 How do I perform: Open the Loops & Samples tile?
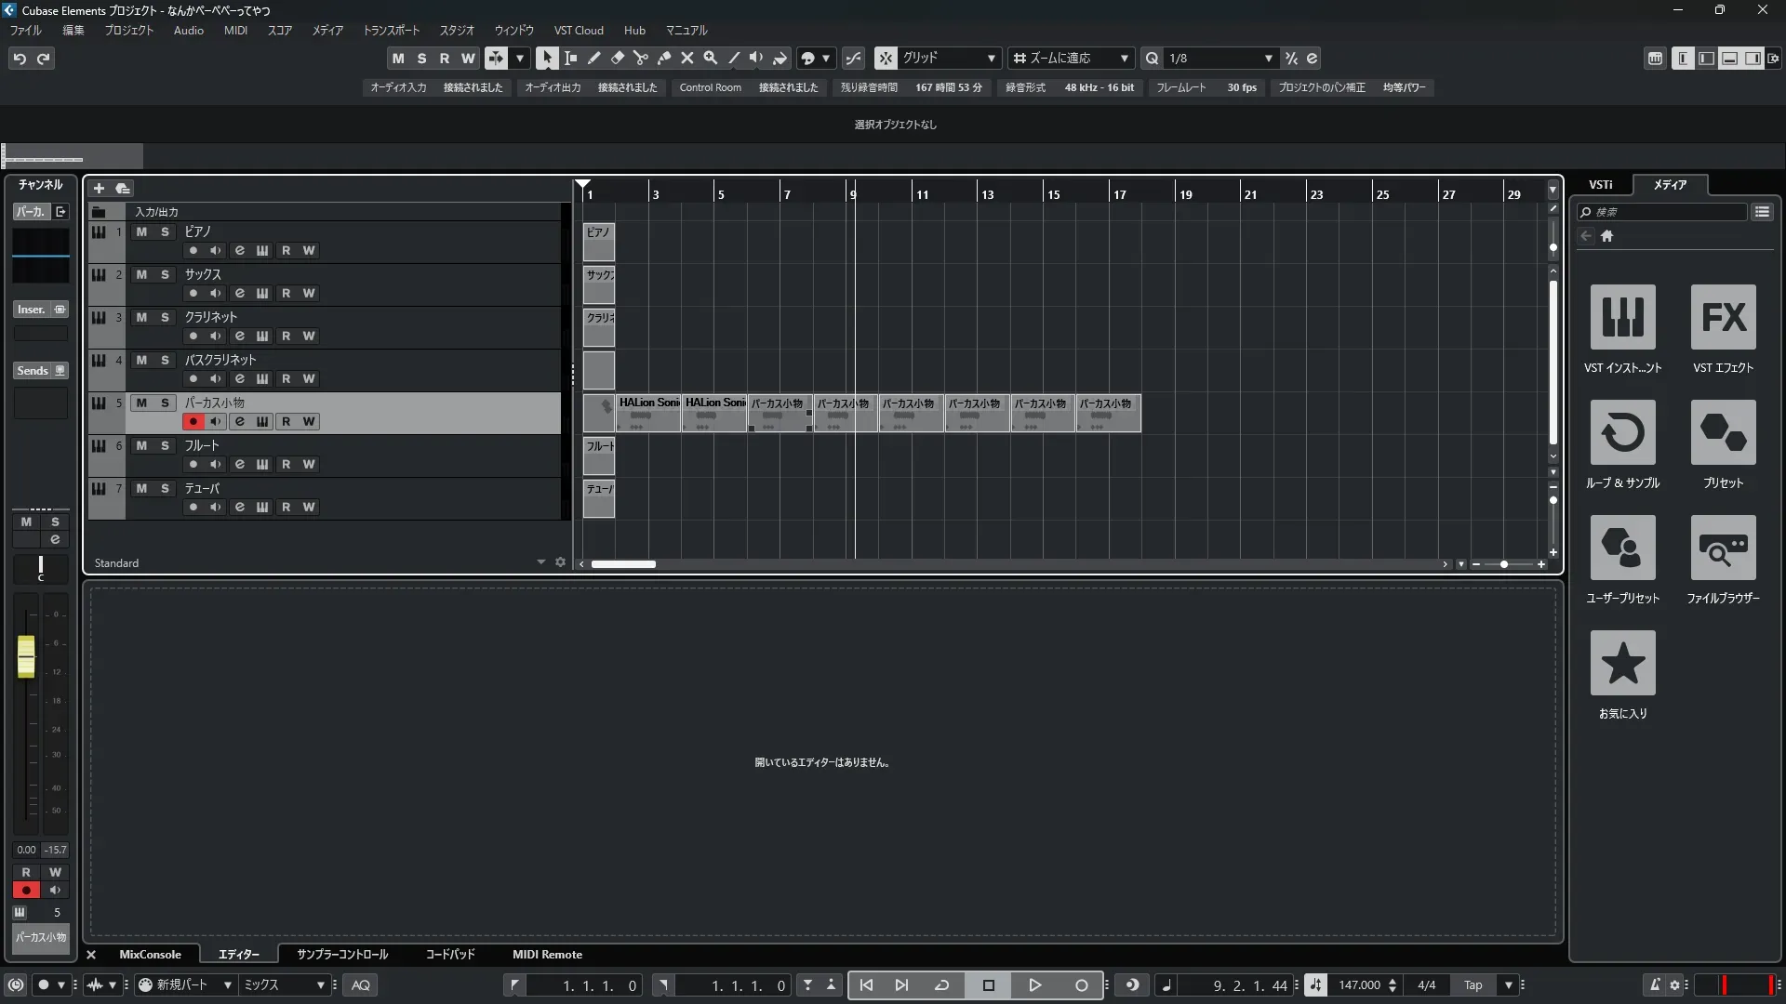1622,432
